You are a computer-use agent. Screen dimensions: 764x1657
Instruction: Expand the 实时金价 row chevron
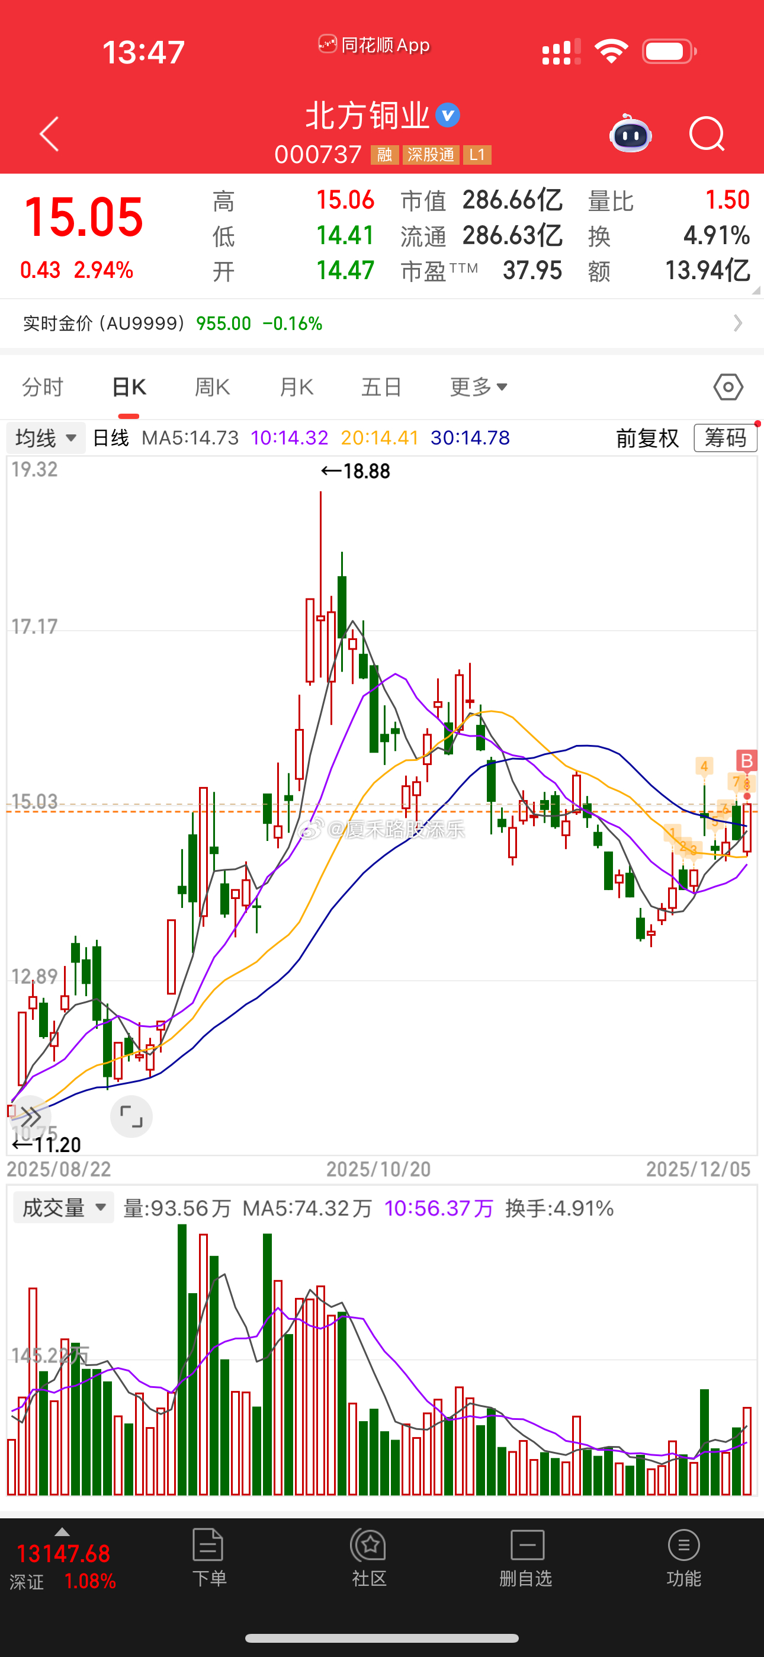click(x=737, y=323)
